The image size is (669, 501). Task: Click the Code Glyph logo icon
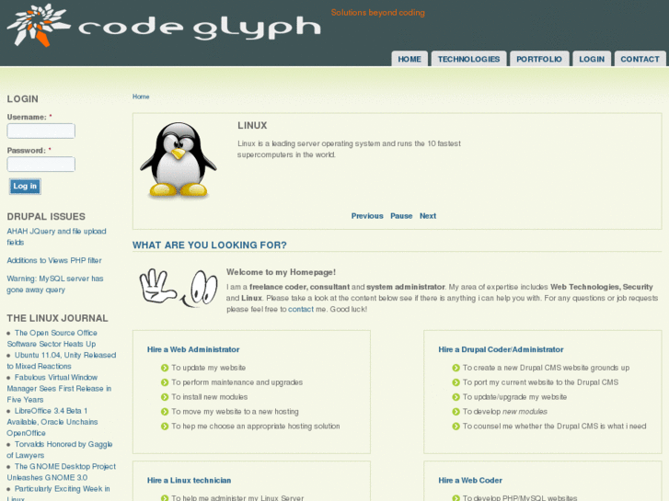coord(38,25)
